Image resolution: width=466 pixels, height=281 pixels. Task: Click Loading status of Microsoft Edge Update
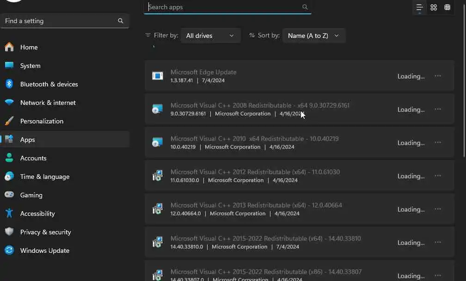(411, 76)
